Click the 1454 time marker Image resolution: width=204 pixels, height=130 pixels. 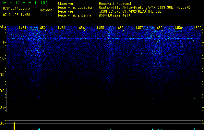(x=81, y=28)
